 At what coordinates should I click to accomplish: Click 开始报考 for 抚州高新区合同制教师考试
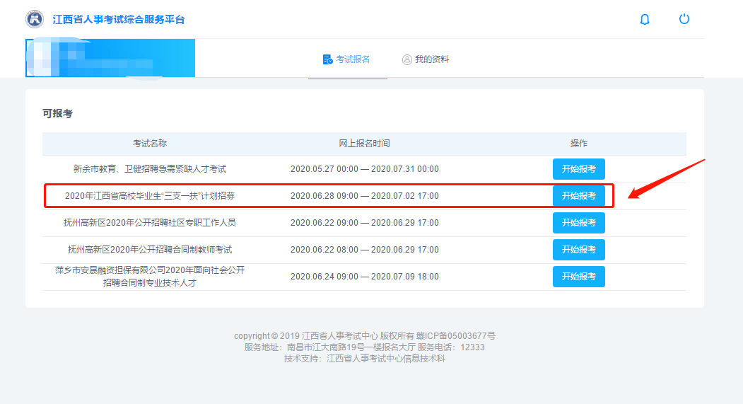(578, 250)
